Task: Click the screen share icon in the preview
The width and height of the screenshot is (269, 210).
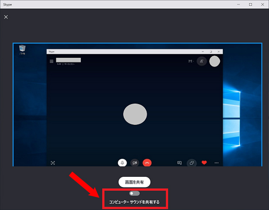Action: [192, 163]
